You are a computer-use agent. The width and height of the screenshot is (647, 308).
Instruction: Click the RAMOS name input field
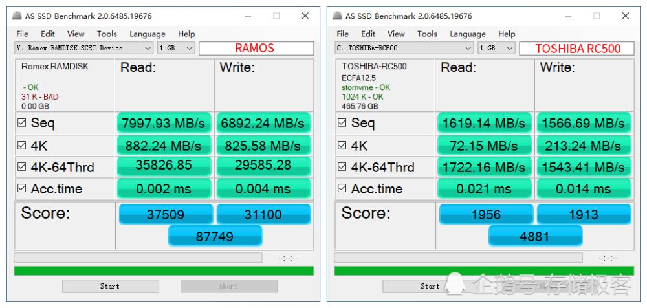(x=256, y=49)
